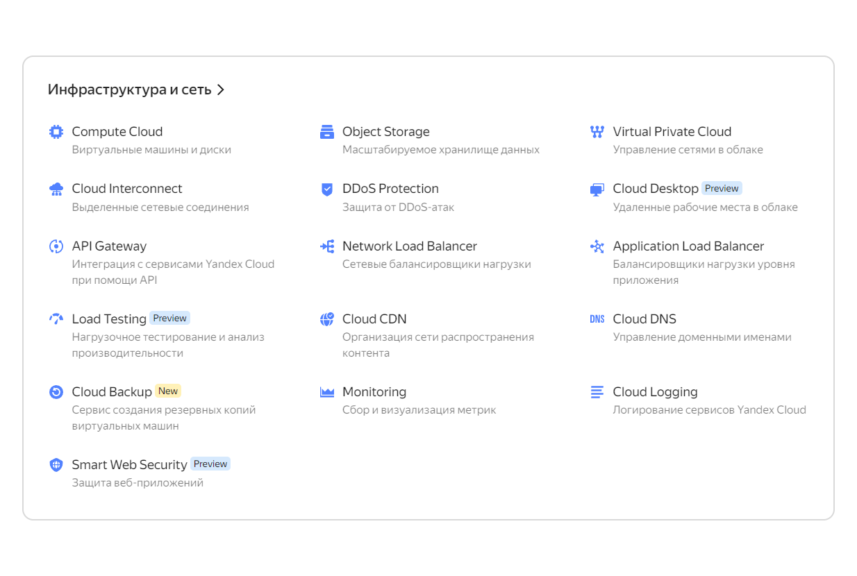Click the Virtual Private Cloud network icon
The image size is (857, 576).
[x=597, y=132]
